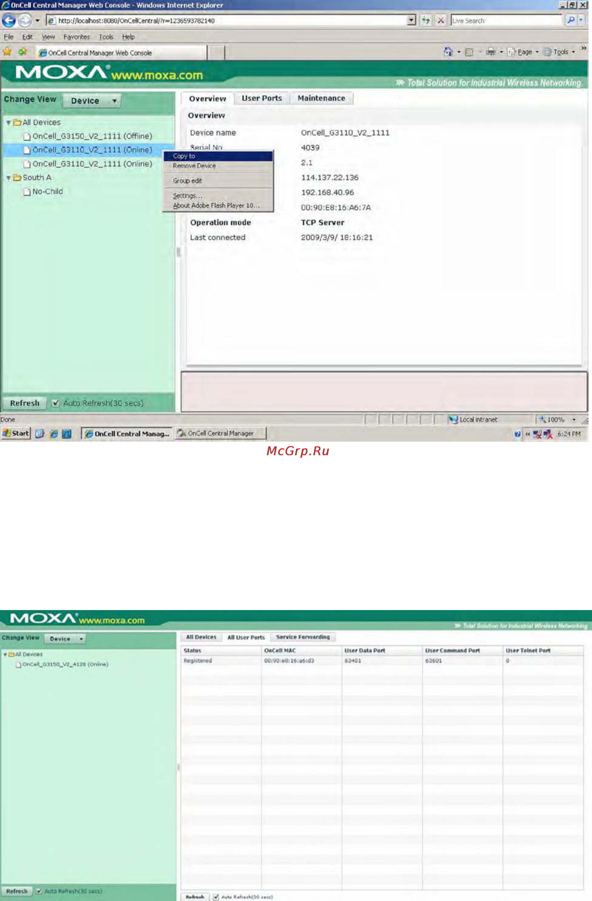The width and height of the screenshot is (592, 901).
Task: Click Refresh button in the lower left panel
Action: pos(17,891)
